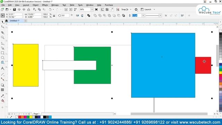The height and width of the screenshot is (125, 222).
Task: Click the object width input field
Action: tap(34, 14)
